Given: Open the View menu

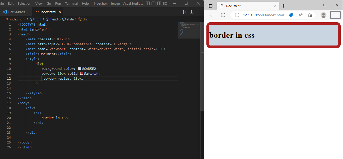Looking at the screenshot, I should (x=39, y=3).
